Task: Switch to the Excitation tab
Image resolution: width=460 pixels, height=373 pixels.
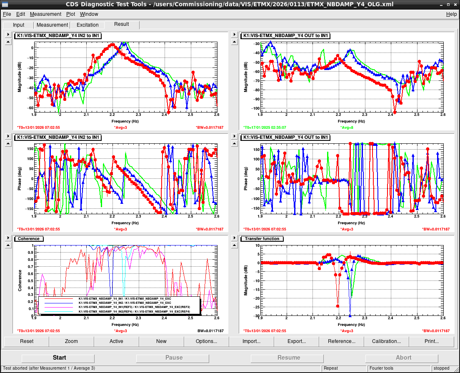Action: (x=87, y=25)
